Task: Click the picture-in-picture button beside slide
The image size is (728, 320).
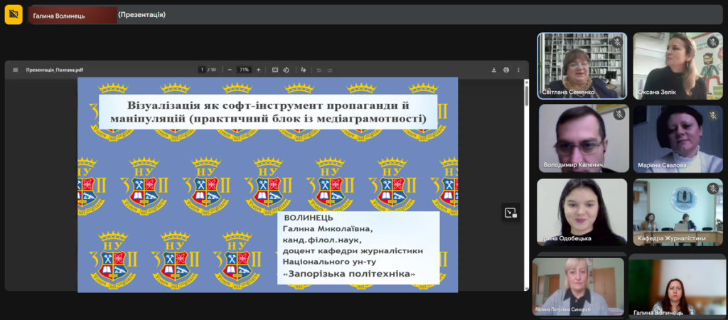Action: click(x=510, y=212)
